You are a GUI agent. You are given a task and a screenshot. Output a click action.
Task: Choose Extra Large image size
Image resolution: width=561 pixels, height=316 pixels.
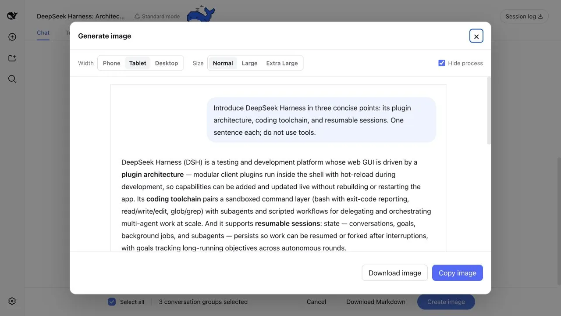point(282,63)
